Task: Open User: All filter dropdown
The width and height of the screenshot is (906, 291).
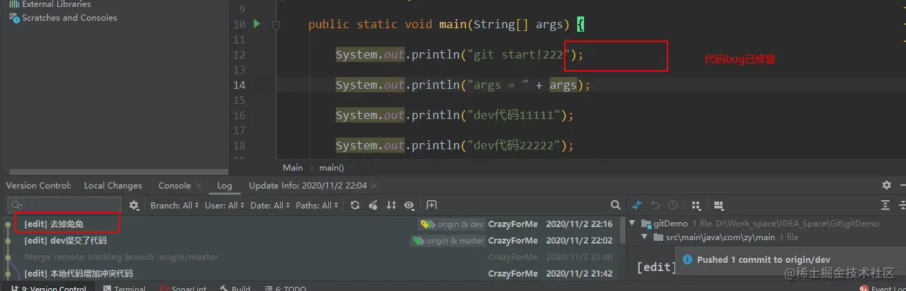Action: 225,205
